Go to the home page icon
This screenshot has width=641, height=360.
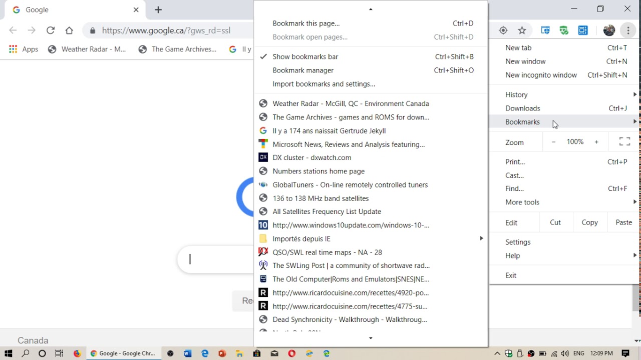point(69,30)
